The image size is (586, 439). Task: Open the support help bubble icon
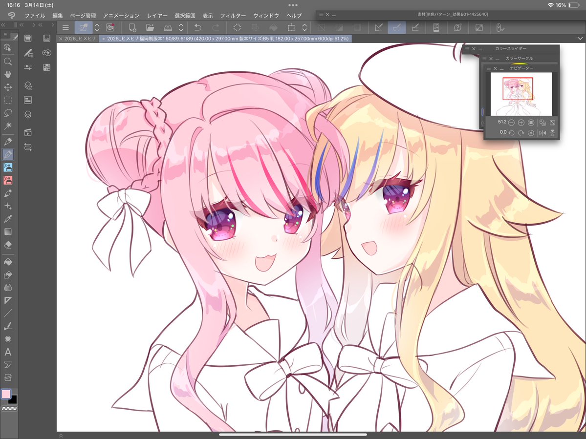point(457,27)
